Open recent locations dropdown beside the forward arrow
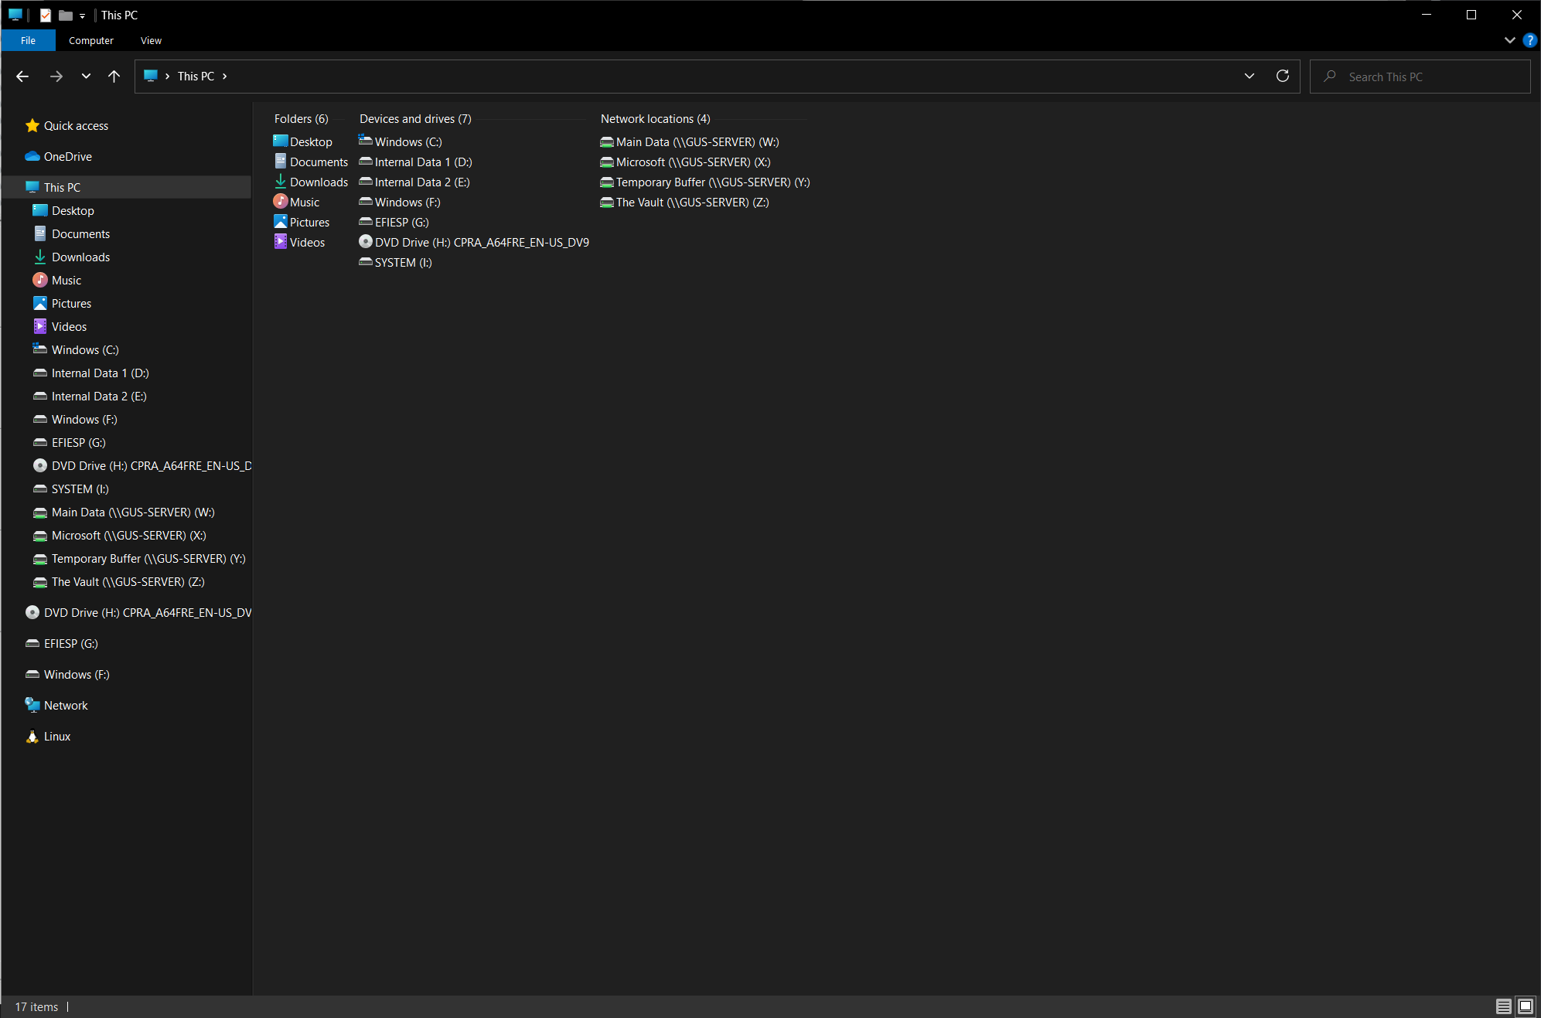Viewport: 1541px width, 1018px height. (86, 76)
